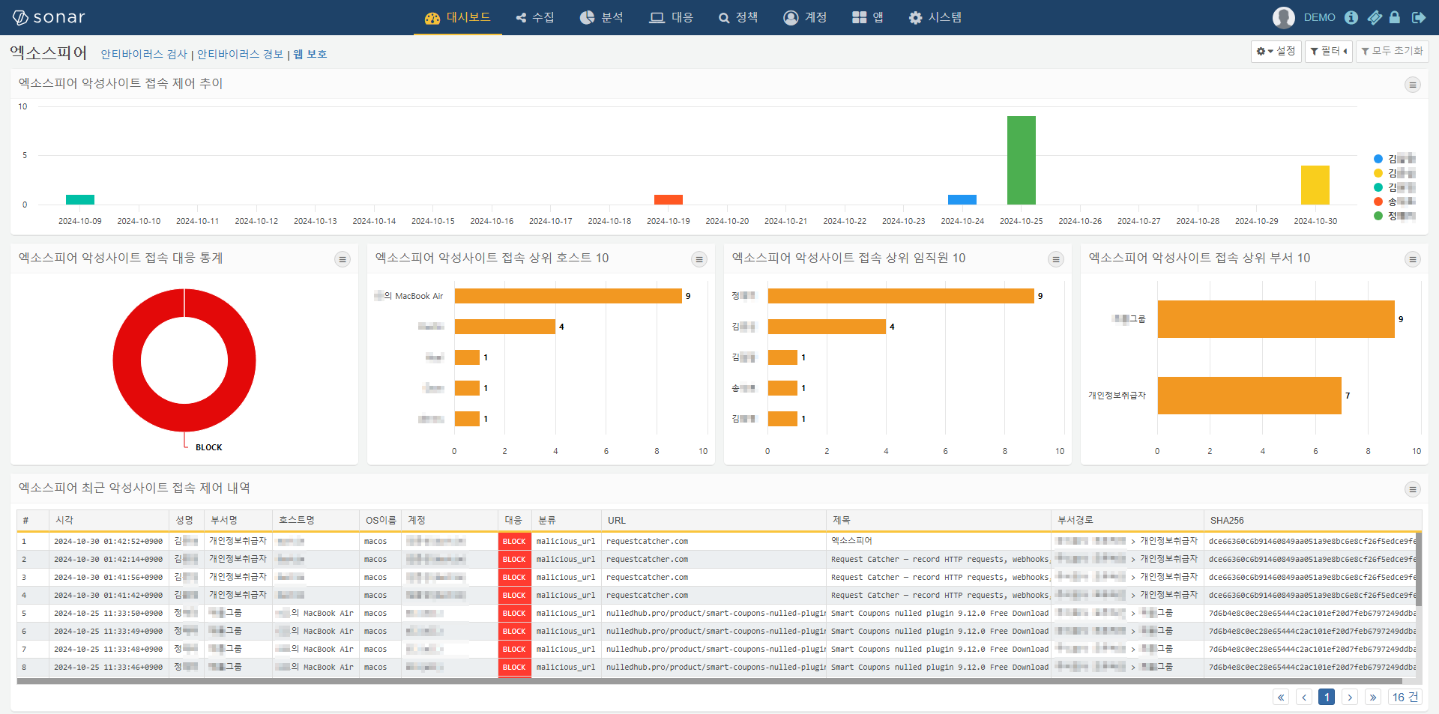The width and height of the screenshot is (1439, 714).
Task: Go to previous page arrow
Action: click(1304, 698)
